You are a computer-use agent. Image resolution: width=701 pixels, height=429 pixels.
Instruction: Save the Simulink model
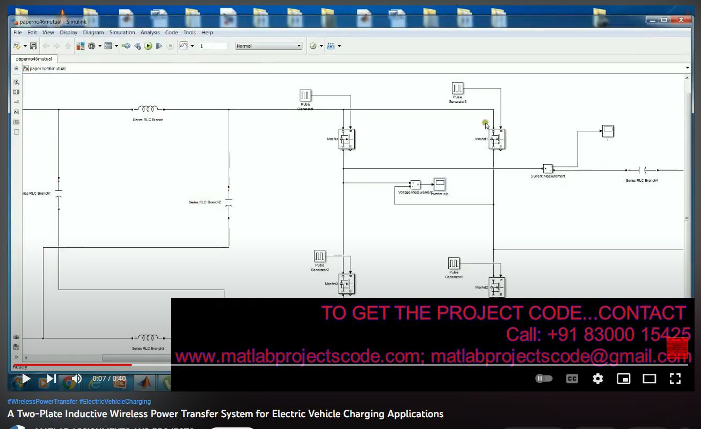point(33,46)
